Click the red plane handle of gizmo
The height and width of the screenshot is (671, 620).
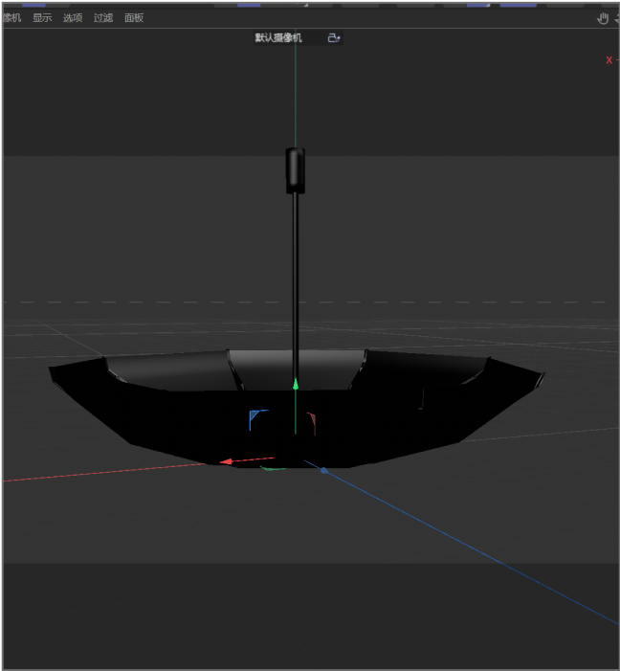312,423
